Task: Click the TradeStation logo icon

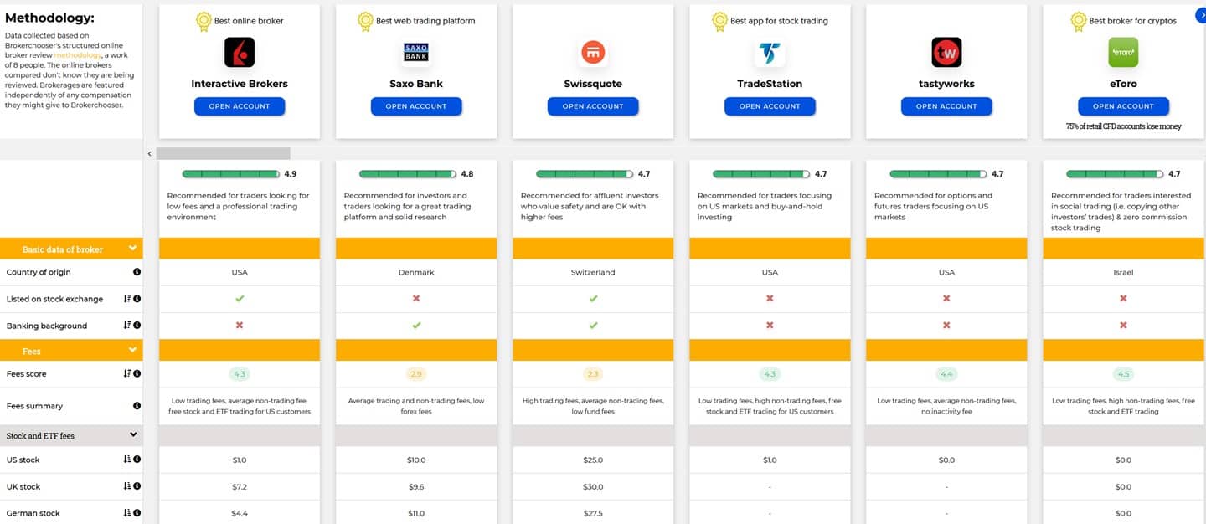Action: click(770, 54)
